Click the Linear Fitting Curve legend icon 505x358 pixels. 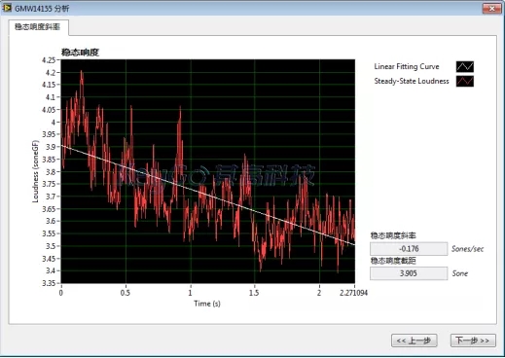coord(465,66)
